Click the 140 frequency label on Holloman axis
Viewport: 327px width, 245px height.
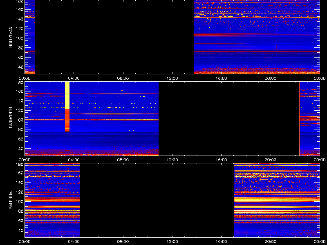pos(20,19)
